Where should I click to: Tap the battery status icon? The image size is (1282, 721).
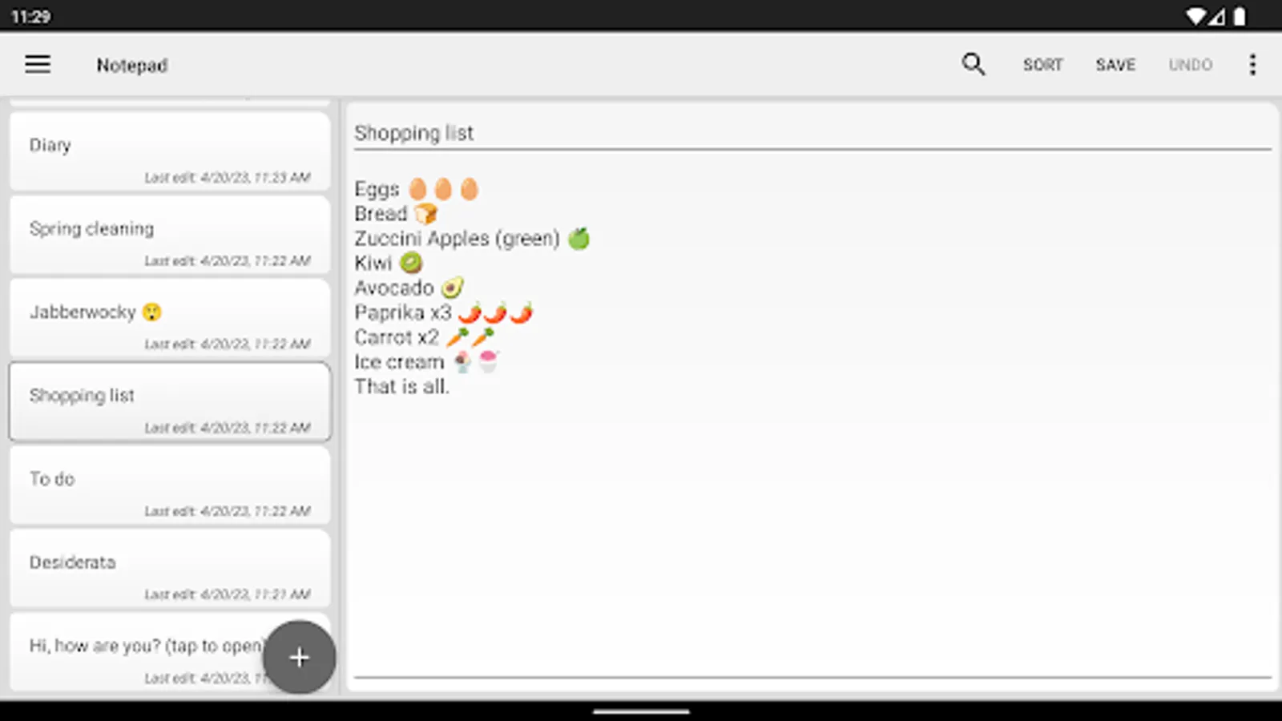coord(1240,16)
